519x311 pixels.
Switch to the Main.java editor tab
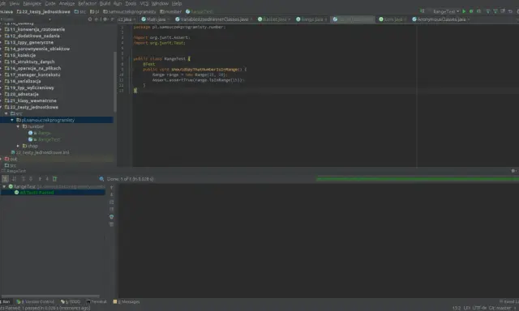[x=156, y=19]
